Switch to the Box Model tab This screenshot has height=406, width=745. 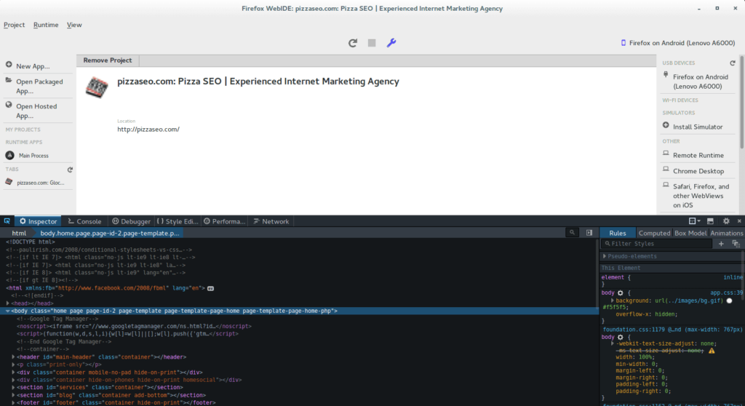click(x=690, y=233)
